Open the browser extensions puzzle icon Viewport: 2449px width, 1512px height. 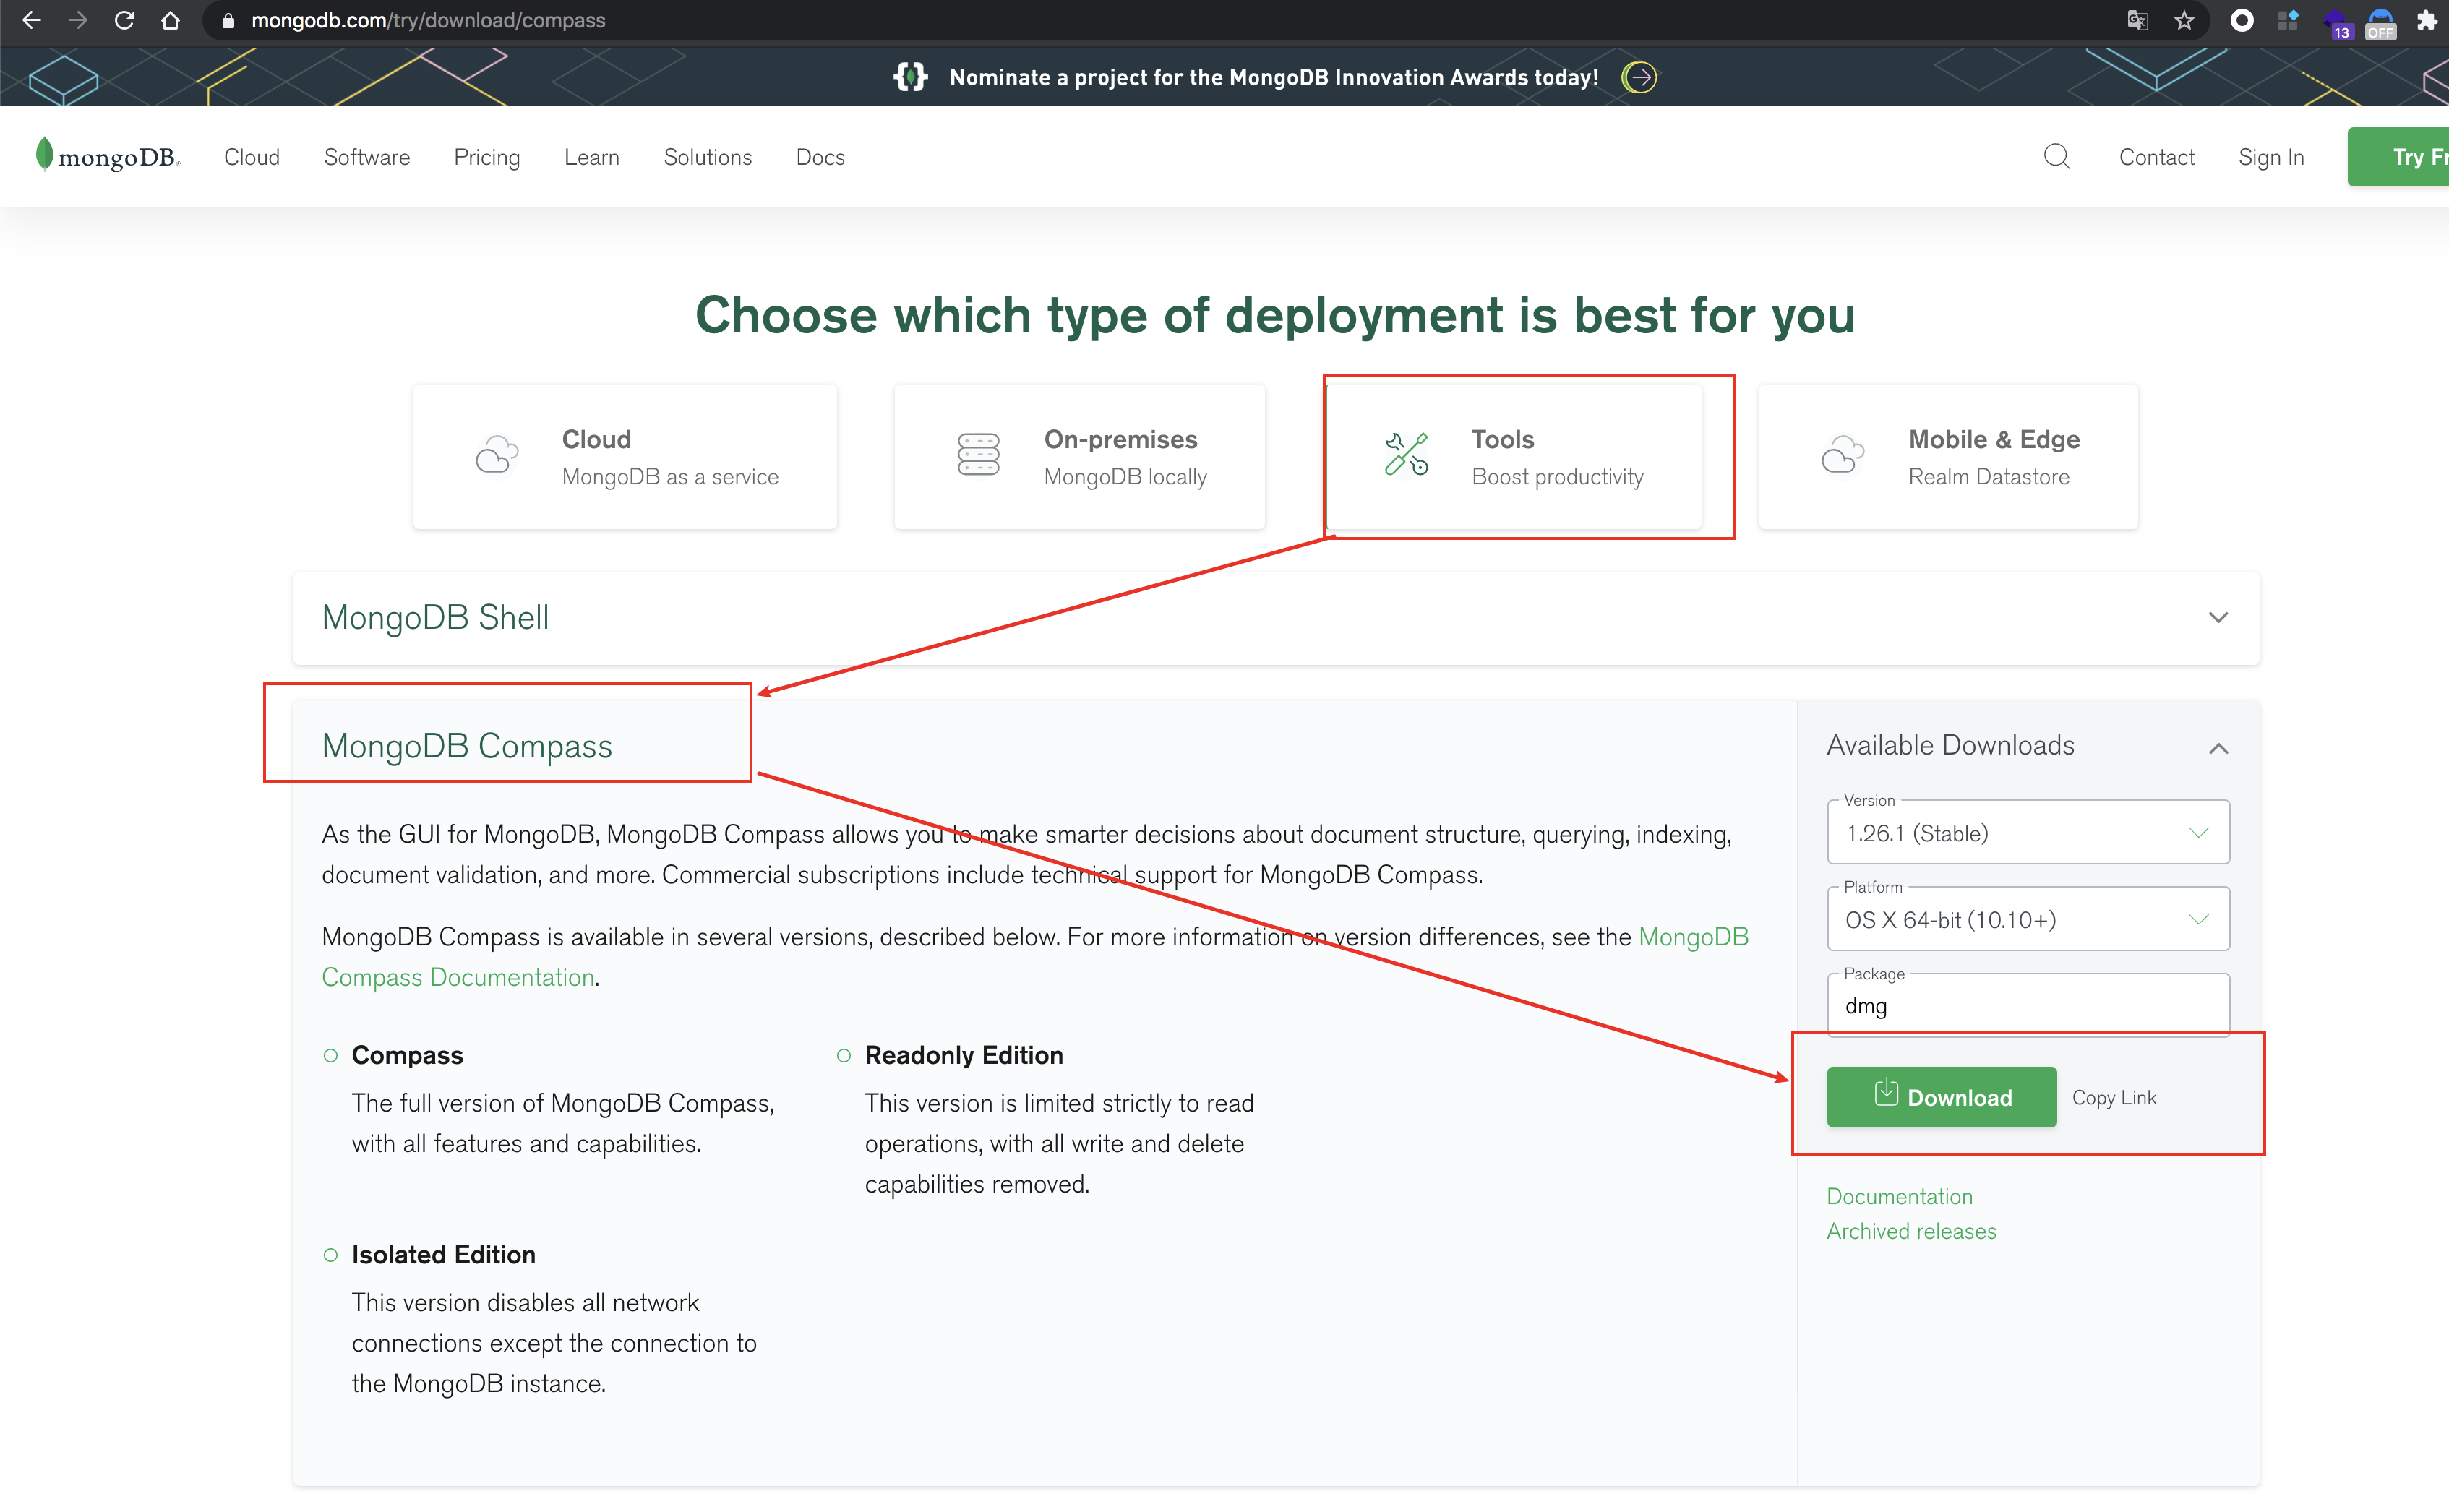pos(2426,20)
